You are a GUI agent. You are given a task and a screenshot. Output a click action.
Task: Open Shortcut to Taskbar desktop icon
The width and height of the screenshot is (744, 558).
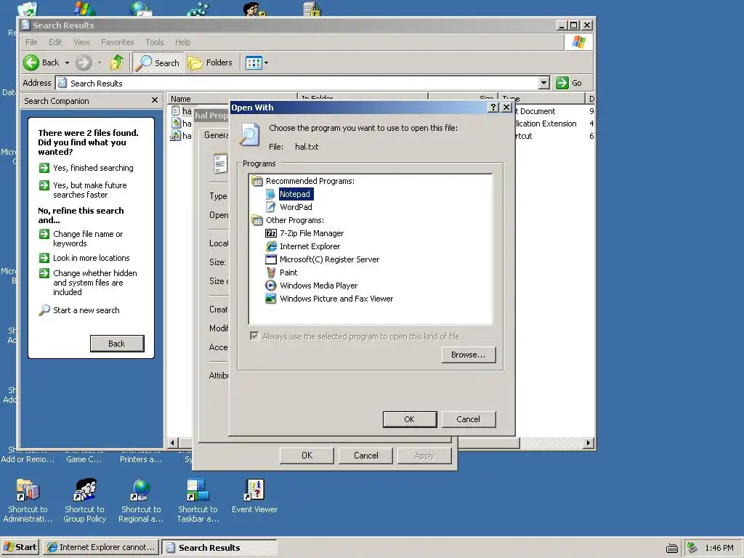(198, 501)
